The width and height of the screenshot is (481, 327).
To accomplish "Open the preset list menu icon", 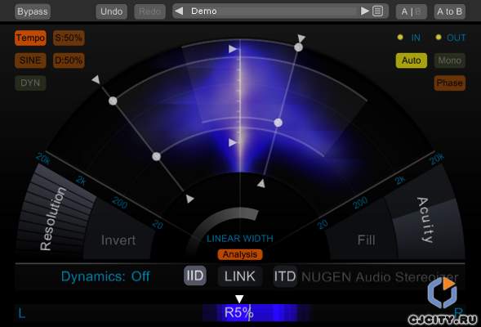I will click(x=377, y=11).
